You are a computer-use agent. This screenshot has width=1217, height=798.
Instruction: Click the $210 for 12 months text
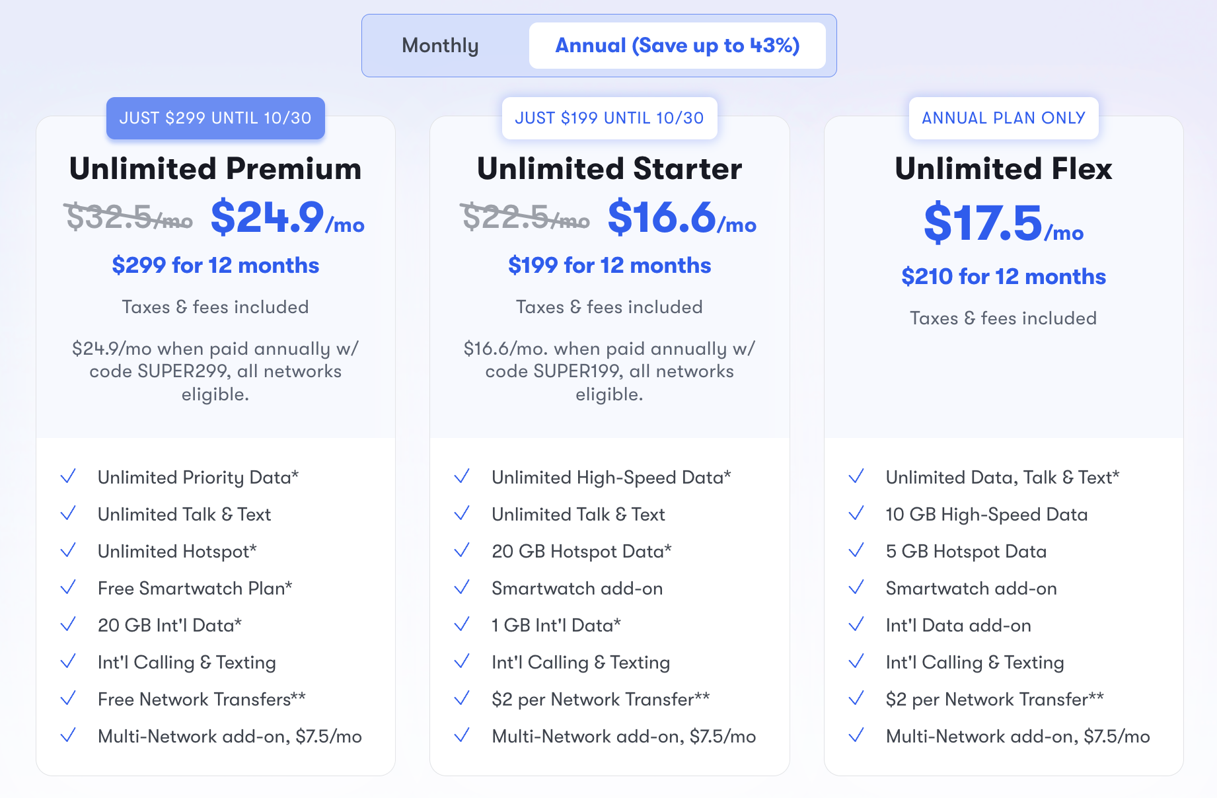click(x=1004, y=277)
